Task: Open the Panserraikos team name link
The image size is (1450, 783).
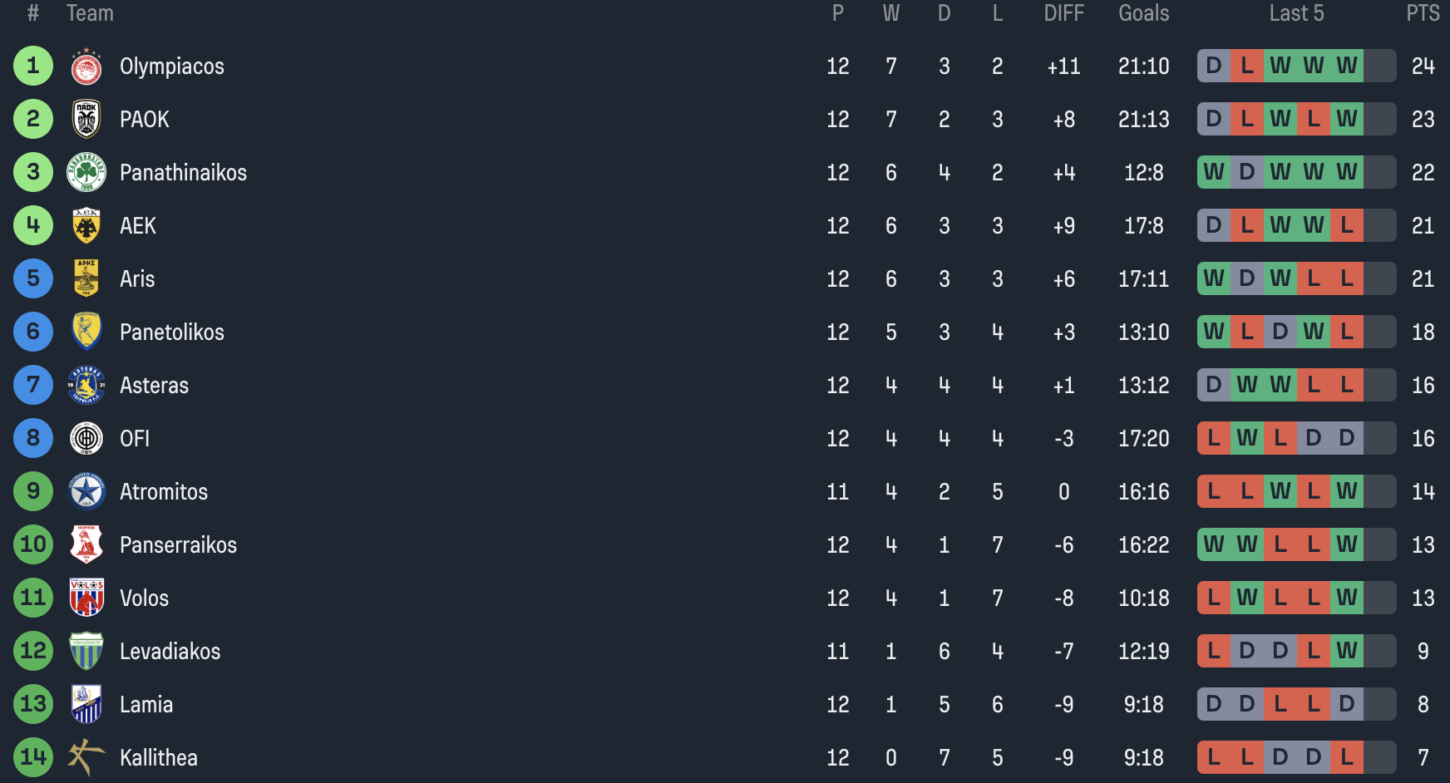Action: point(178,545)
